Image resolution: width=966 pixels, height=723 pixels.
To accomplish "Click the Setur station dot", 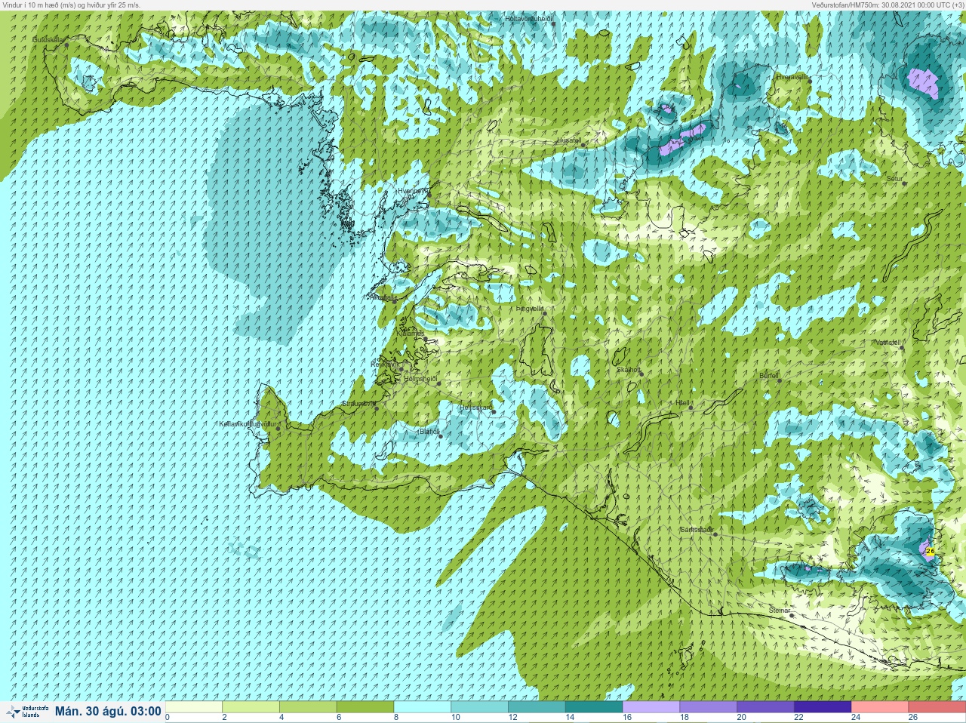I will pyautogui.click(x=905, y=183).
